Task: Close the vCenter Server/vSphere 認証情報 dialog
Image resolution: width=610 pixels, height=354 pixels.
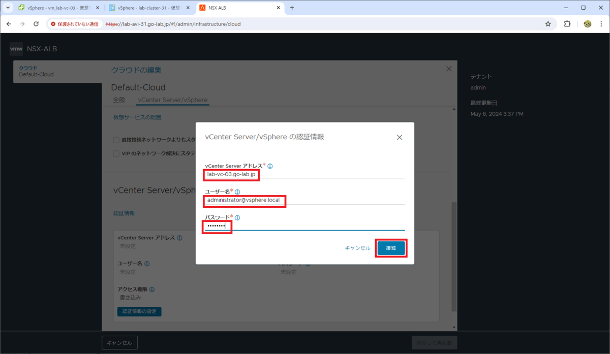Action: tap(400, 137)
